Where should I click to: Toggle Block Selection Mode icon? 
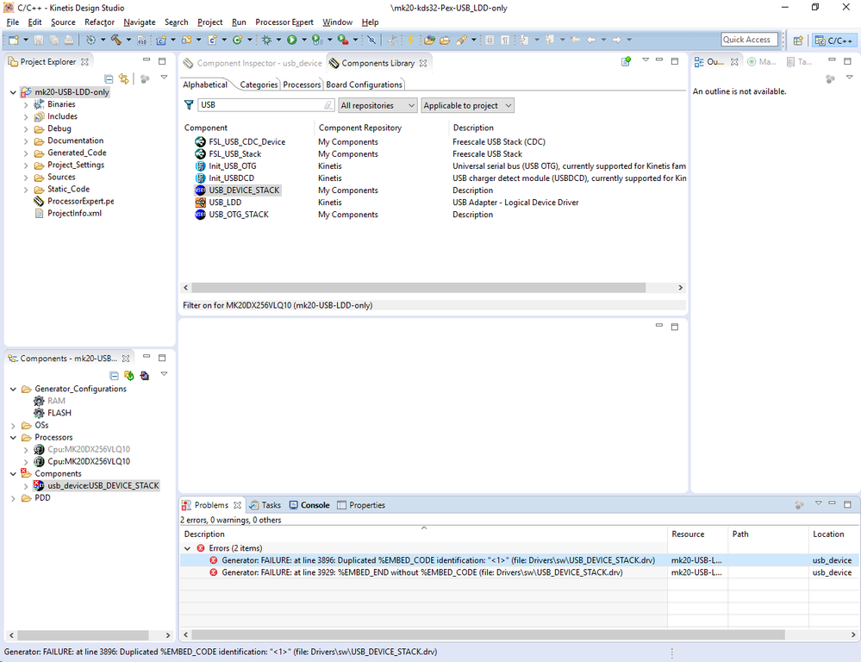point(490,40)
